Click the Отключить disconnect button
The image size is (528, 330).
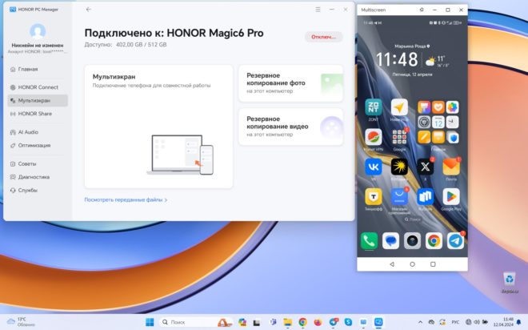324,37
